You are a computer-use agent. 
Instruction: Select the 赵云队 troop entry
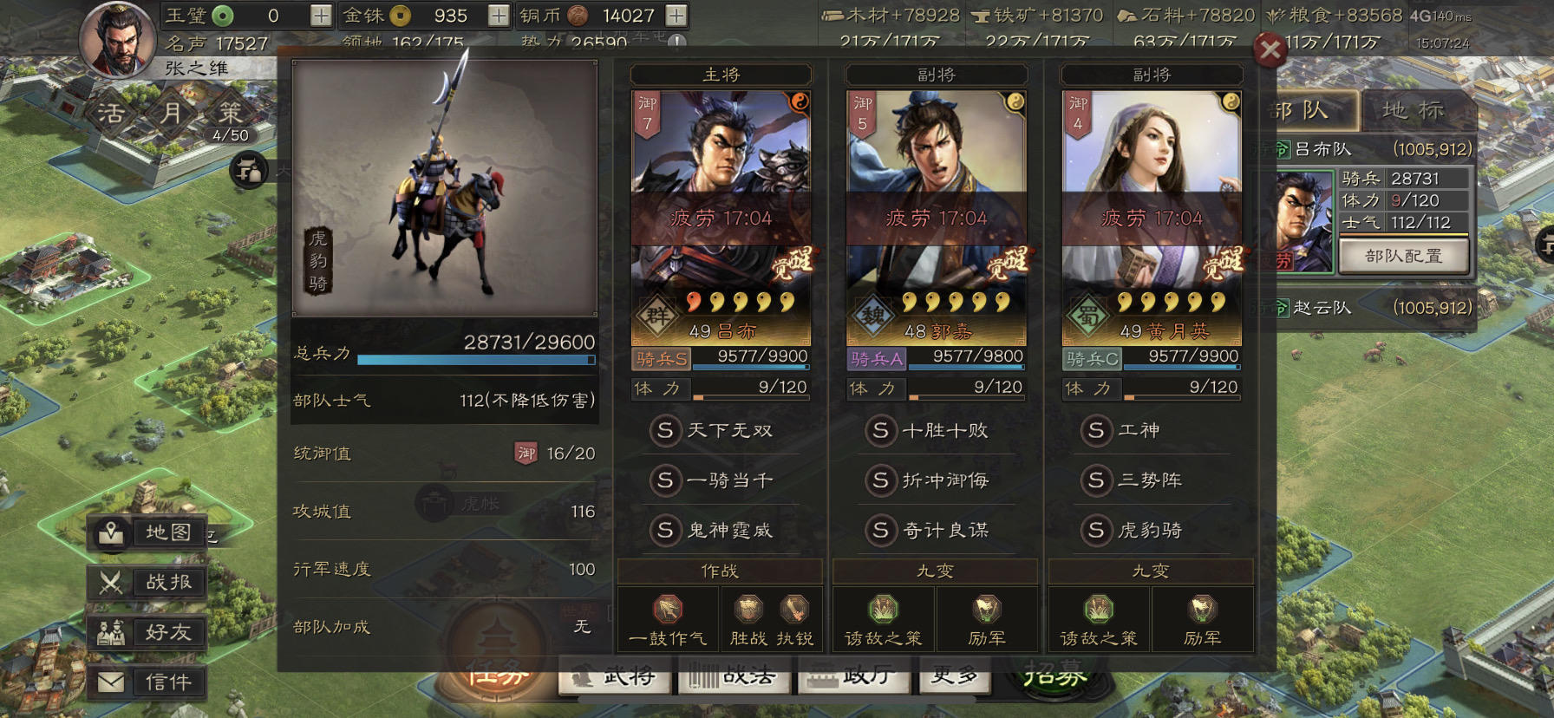[x=1374, y=308]
